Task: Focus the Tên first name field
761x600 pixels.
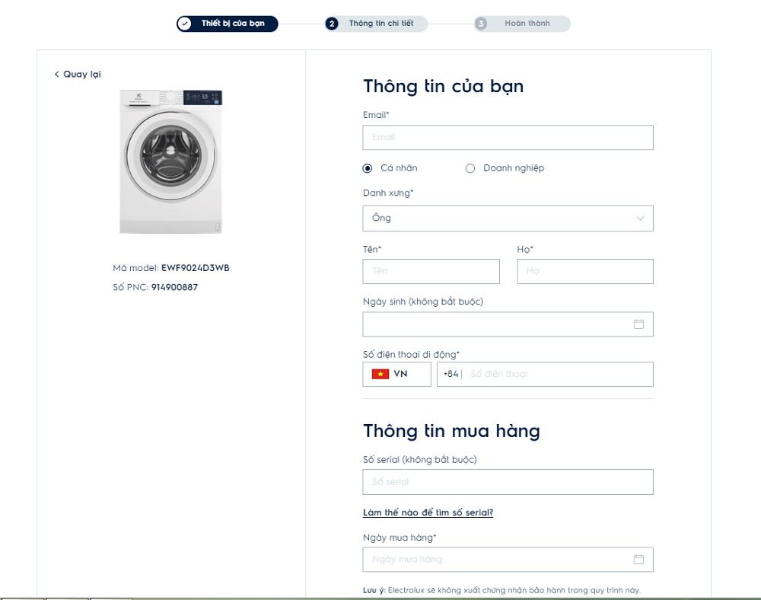Action: pyautogui.click(x=431, y=271)
